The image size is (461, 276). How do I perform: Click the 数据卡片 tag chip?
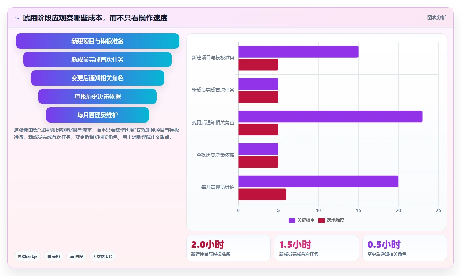tap(103, 256)
